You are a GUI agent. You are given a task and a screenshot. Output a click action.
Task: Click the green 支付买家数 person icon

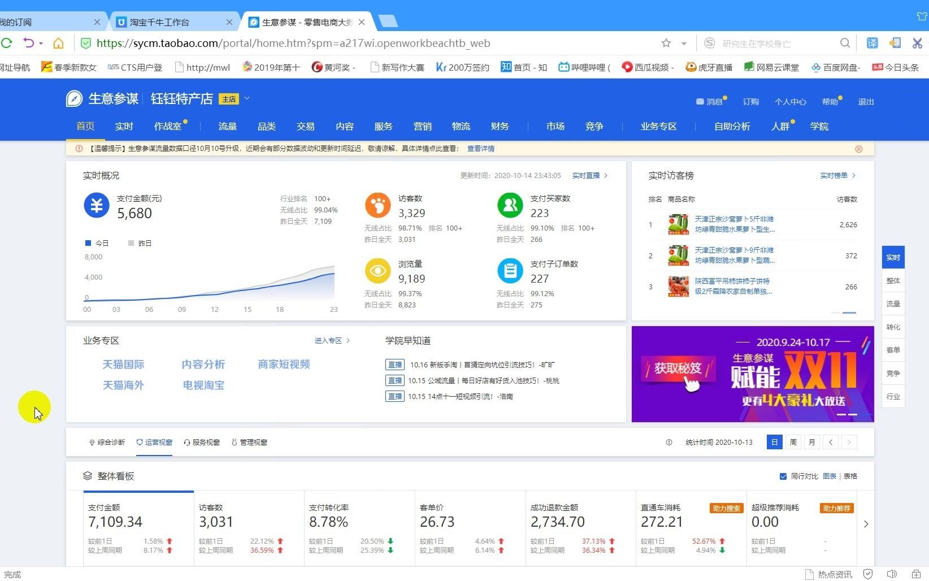pyautogui.click(x=510, y=205)
